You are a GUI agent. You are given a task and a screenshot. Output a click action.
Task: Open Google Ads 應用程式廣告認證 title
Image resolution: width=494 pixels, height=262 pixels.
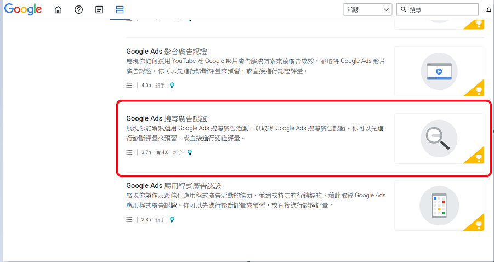(x=174, y=185)
